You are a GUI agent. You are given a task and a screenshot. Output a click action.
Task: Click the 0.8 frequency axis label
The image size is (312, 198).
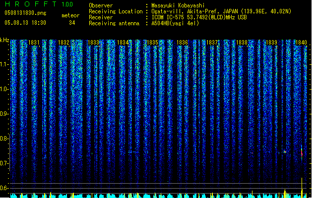[x=4, y=139]
